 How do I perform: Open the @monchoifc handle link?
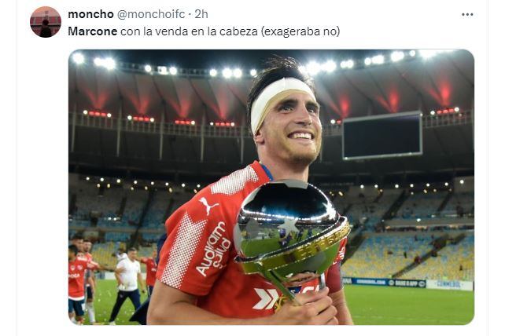tap(151, 14)
